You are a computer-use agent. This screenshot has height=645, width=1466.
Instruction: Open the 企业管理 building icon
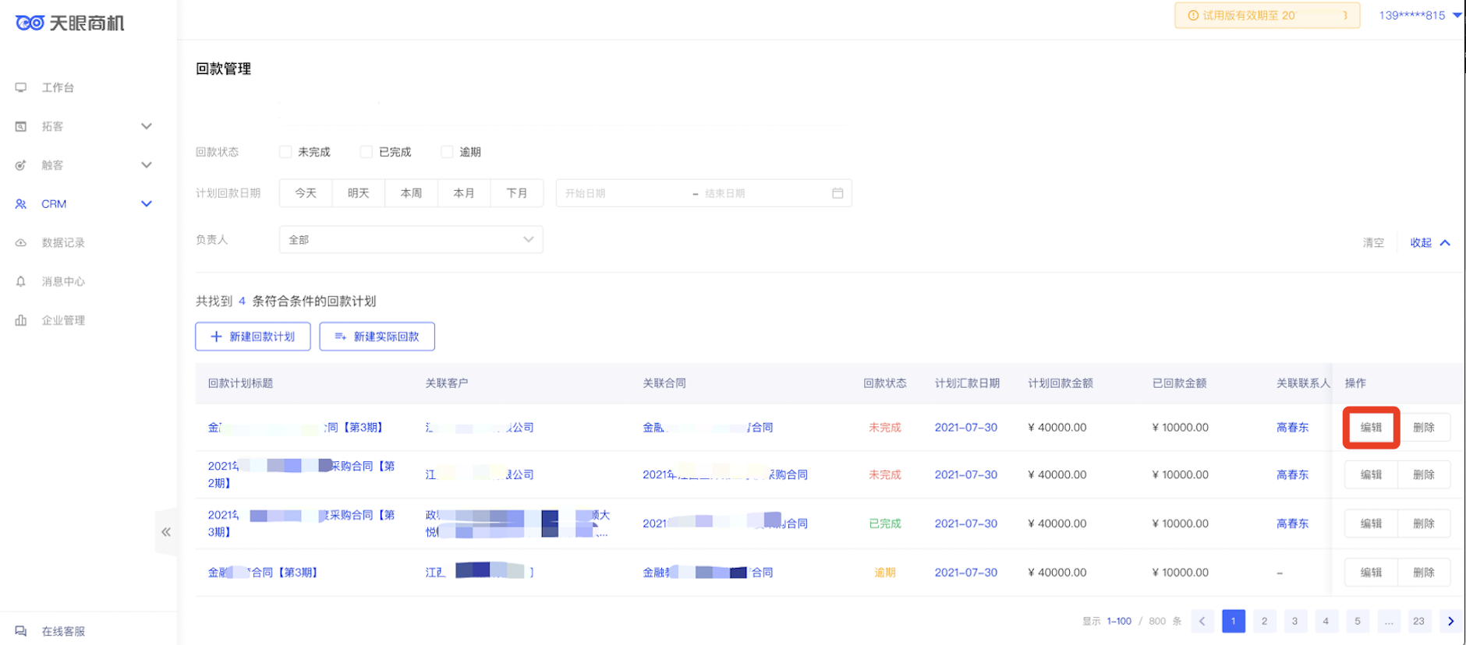(21, 320)
